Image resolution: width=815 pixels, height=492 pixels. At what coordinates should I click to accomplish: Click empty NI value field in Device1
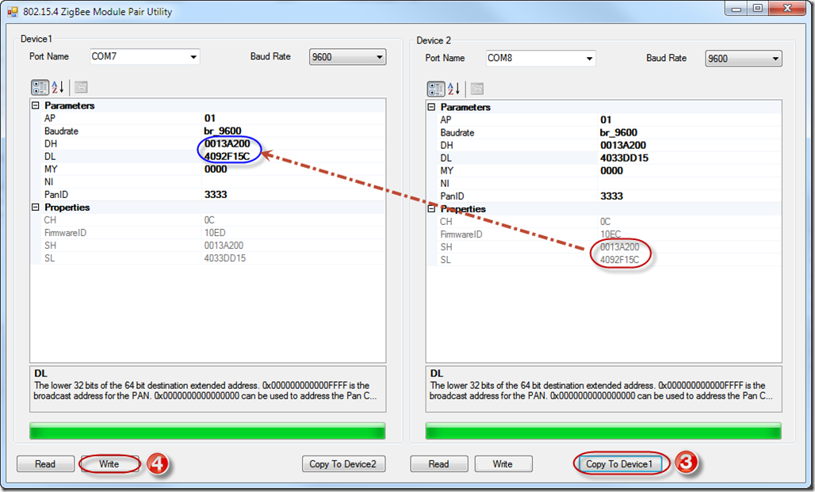pyautogui.click(x=293, y=182)
